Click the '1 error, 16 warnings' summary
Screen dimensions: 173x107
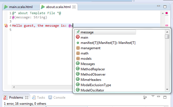coord(25,104)
